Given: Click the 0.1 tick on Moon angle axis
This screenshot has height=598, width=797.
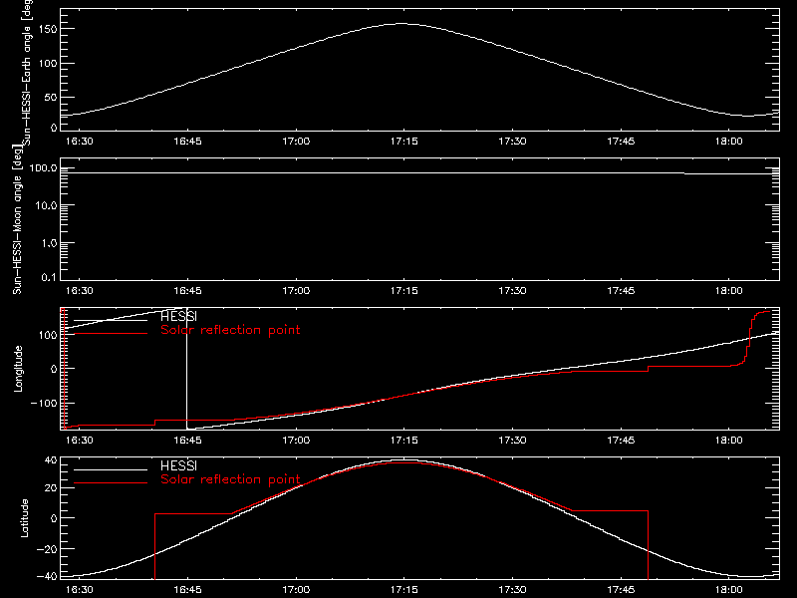Looking at the screenshot, I should (x=49, y=277).
